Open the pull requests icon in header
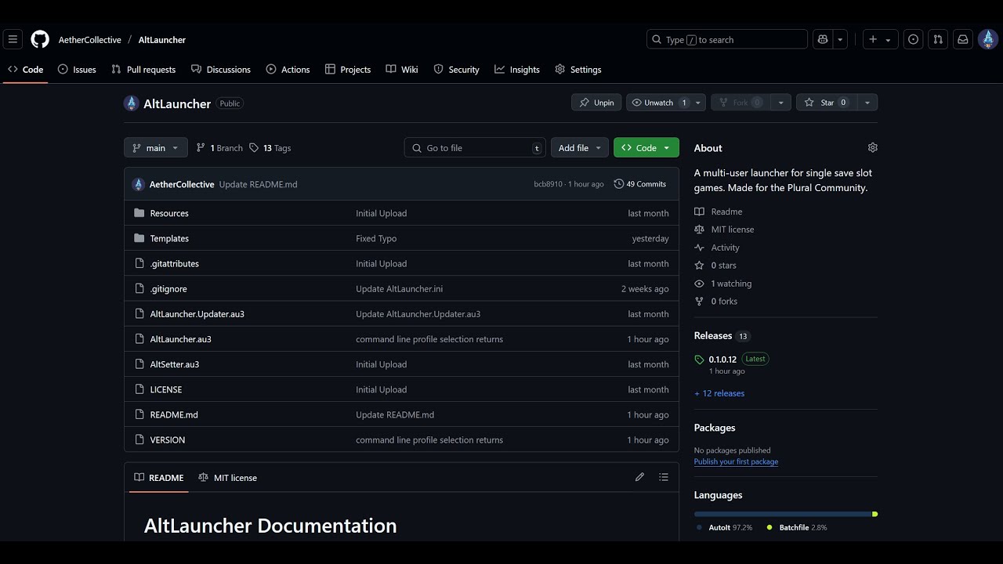The image size is (1003, 564). (x=938, y=39)
